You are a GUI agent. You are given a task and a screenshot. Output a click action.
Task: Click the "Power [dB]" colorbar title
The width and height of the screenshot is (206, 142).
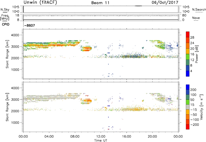click(196, 54)
